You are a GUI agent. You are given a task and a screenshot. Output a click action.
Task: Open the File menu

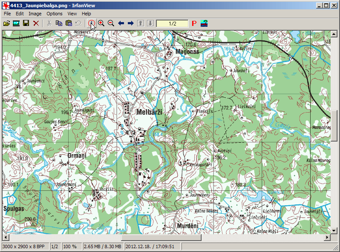point(7,14)
